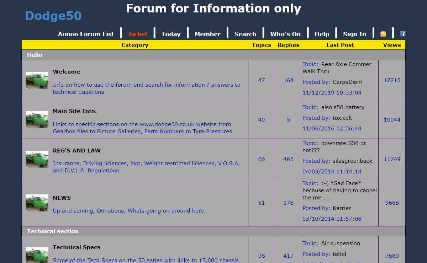The image size is (427, 263).
Task: Click the Technical section header
Action: pos(53,231)
